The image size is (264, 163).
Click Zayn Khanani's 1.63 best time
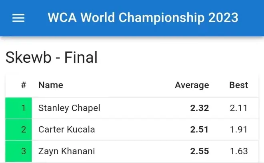point(239,151)
